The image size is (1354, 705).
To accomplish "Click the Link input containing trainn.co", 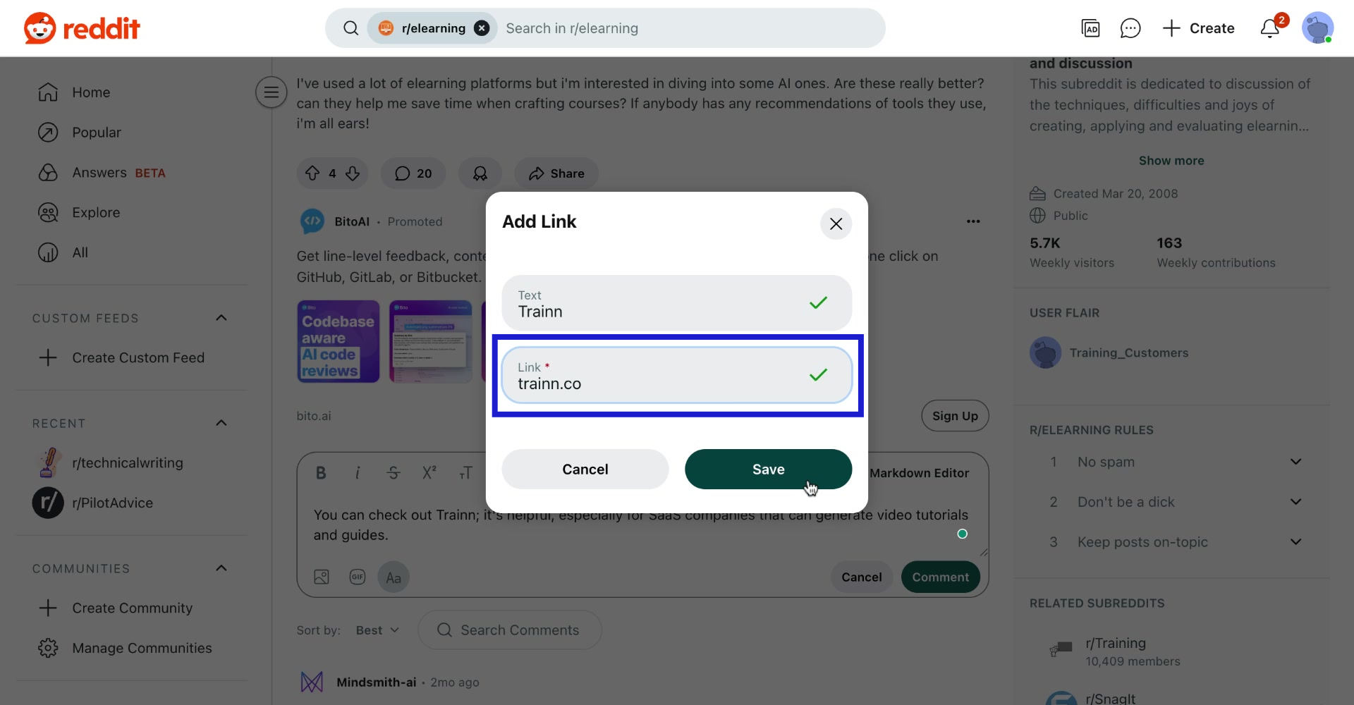I will (x=677, y=376).
